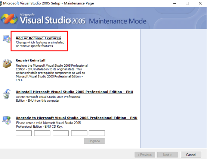This screenshot has height=159, width=207.
Task: Click the Upgrade computer disc icon
Action: (7, 120)
